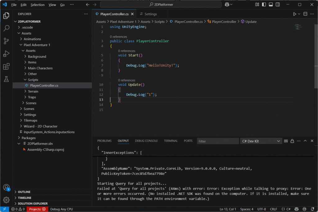This screenshot has height=212, width=318.
Task: Go forward in navigation history
Action: [94, 4]
